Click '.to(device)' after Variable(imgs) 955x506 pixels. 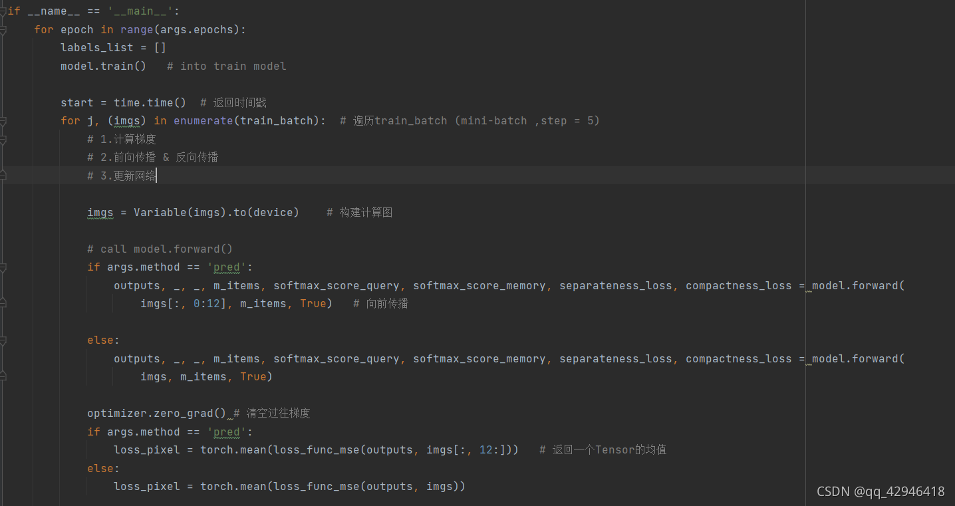(x=263, y=213)
